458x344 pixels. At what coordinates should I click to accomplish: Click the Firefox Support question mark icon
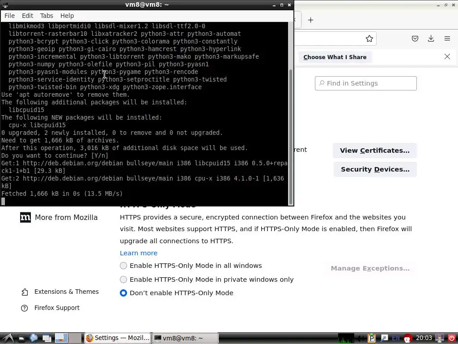[x=25, y=308]
